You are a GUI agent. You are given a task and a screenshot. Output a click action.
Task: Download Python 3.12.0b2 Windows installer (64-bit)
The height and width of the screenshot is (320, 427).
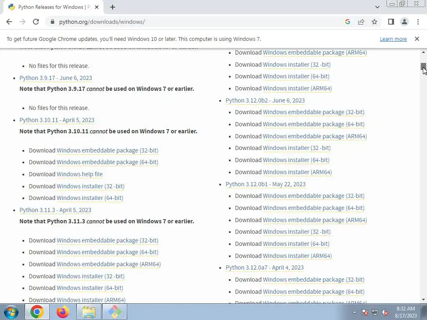click(x=296, y=160)
